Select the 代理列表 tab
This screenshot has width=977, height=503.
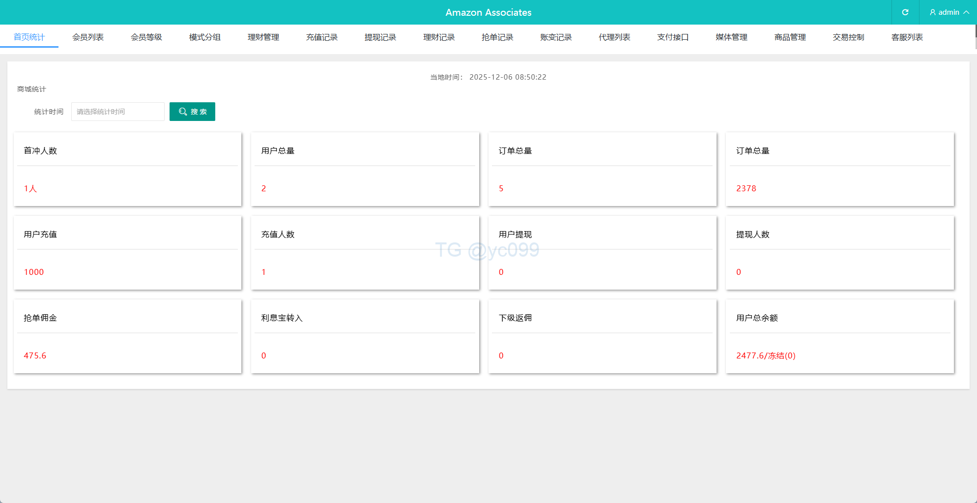click(x=614, y=37)
